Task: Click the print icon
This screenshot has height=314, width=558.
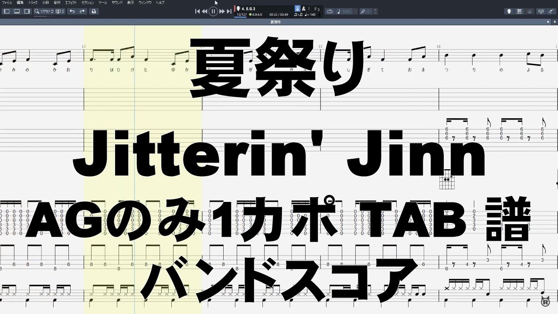Action: point(93,11)
